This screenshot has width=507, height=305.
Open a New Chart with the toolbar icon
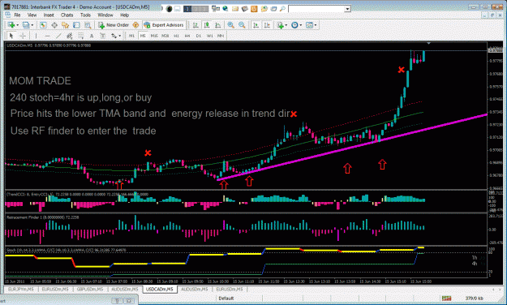11,25
